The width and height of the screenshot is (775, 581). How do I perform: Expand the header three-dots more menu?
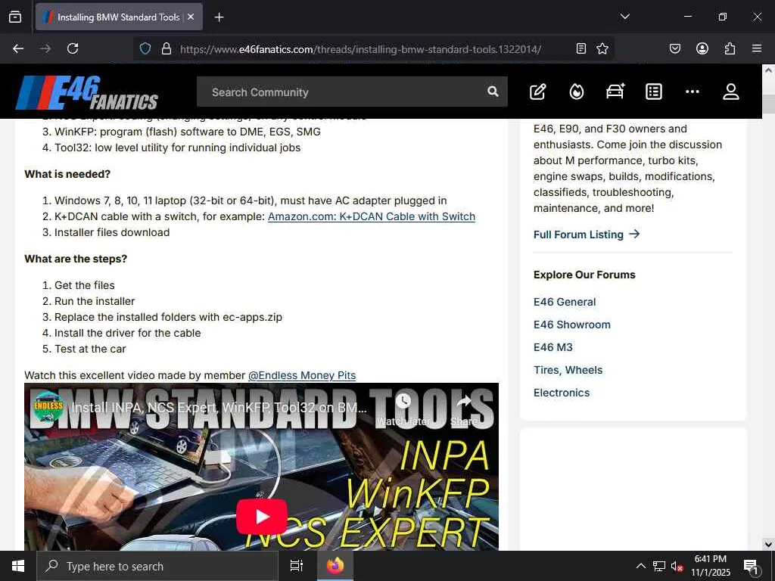692,92
